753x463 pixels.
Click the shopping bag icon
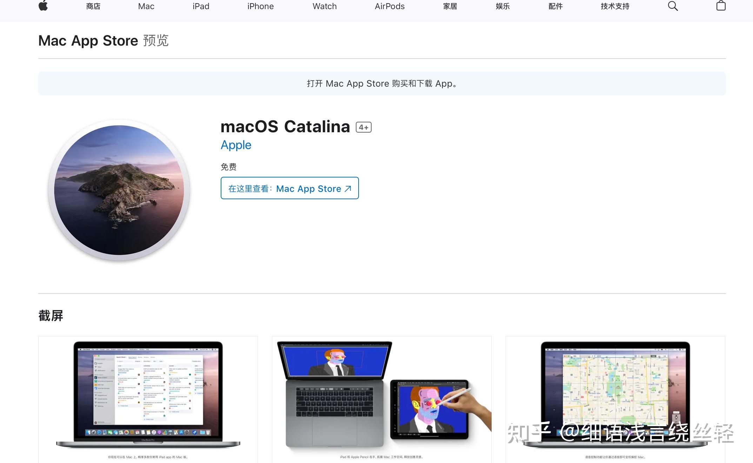pos(721,6)
